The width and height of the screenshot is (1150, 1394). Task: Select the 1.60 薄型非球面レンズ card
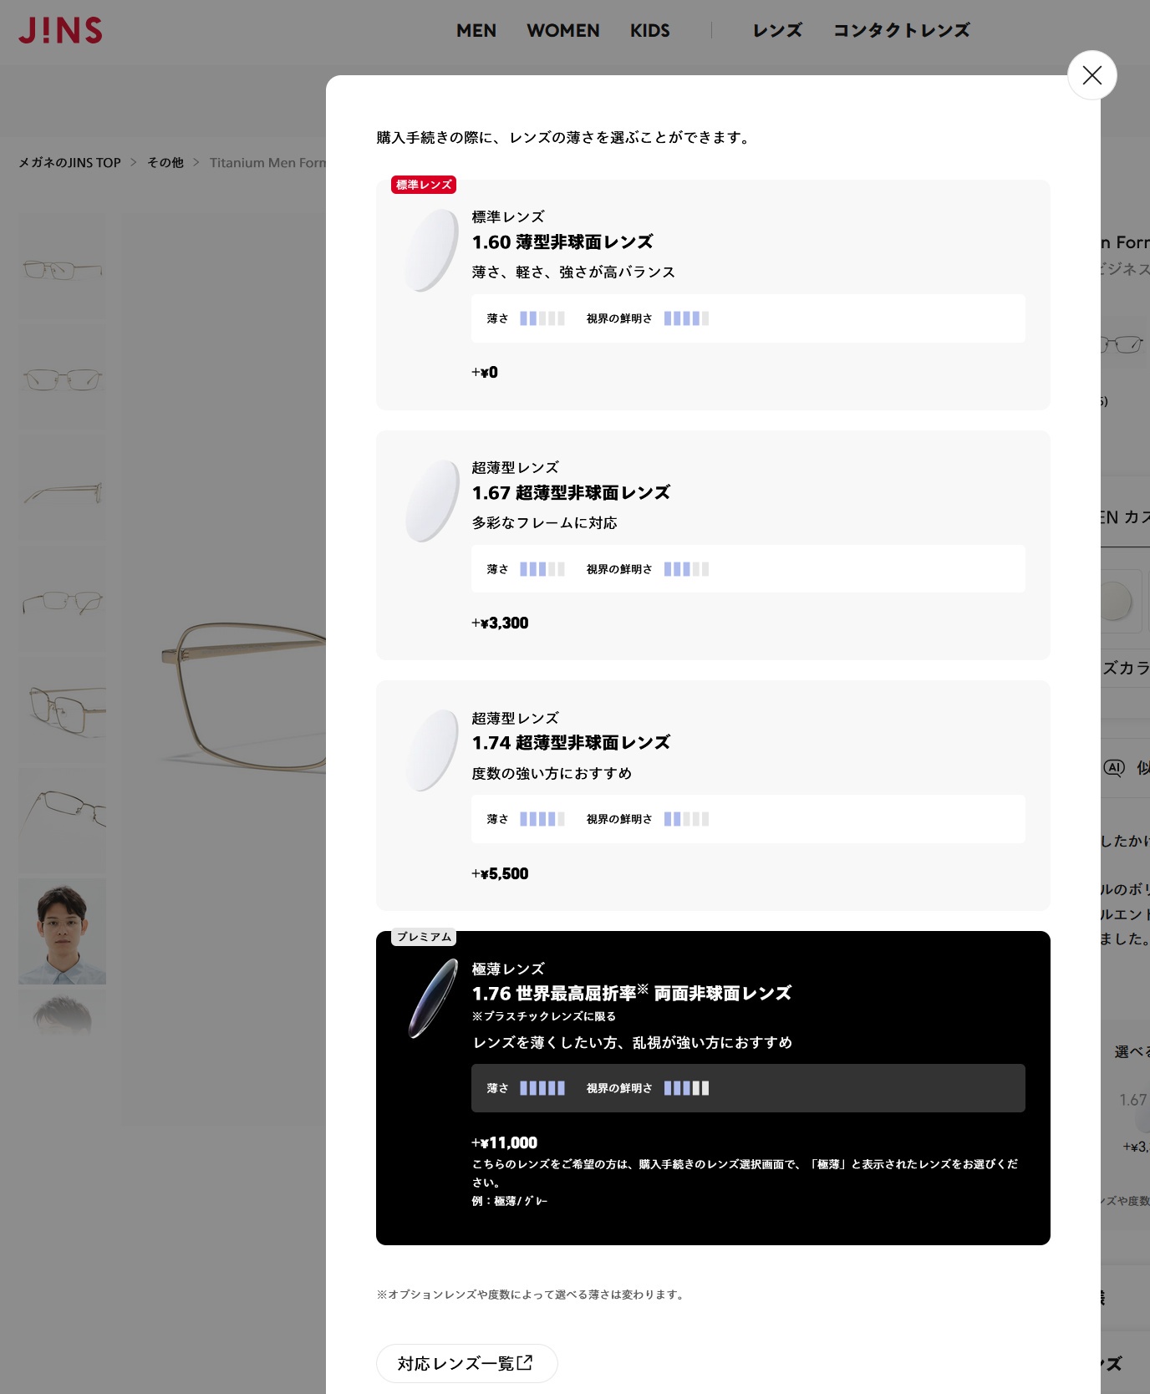(712, 294)
